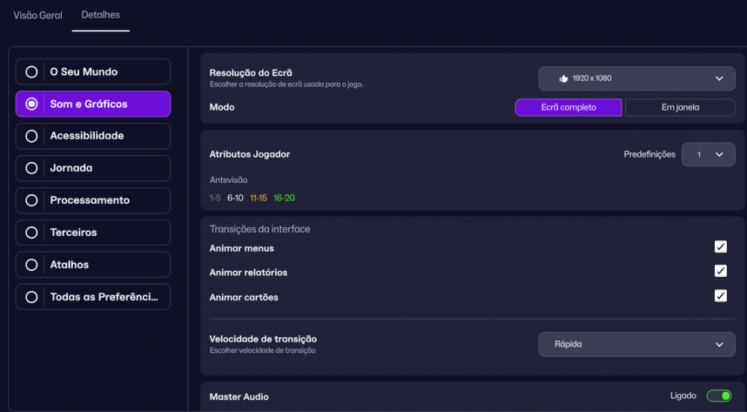The width and height of the screenshot is (747, 412).
Task: Choose Todas as Preferências radio circle
Action: [x=31, y=297]
